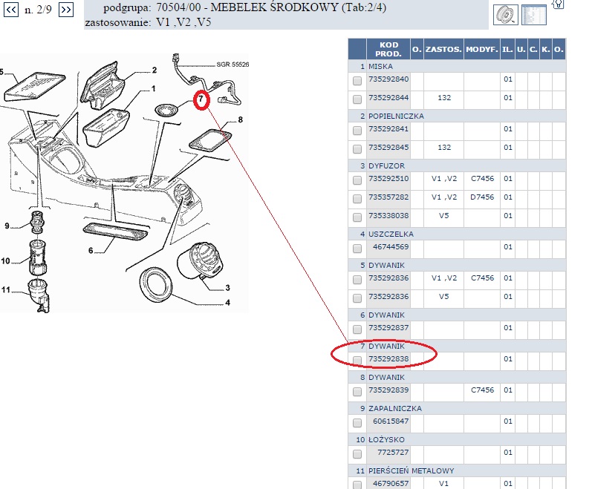
Task: Select the PIERŚCIEŃ METALOWY group row
Action: pos(457,471)
